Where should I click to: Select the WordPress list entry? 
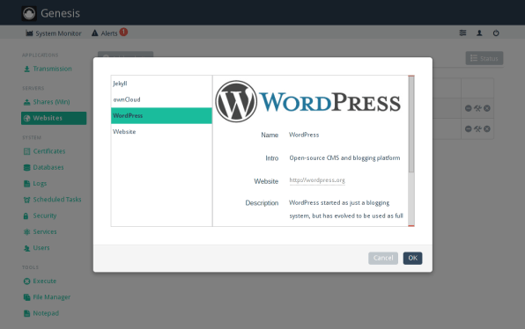pyautogui.click(x=161, y=116)
